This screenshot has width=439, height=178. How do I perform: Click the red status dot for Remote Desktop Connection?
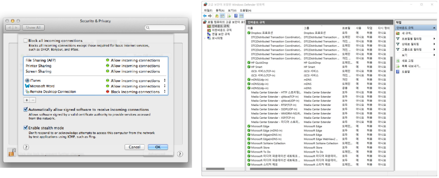pyautogui.click(x=107, y=92)
